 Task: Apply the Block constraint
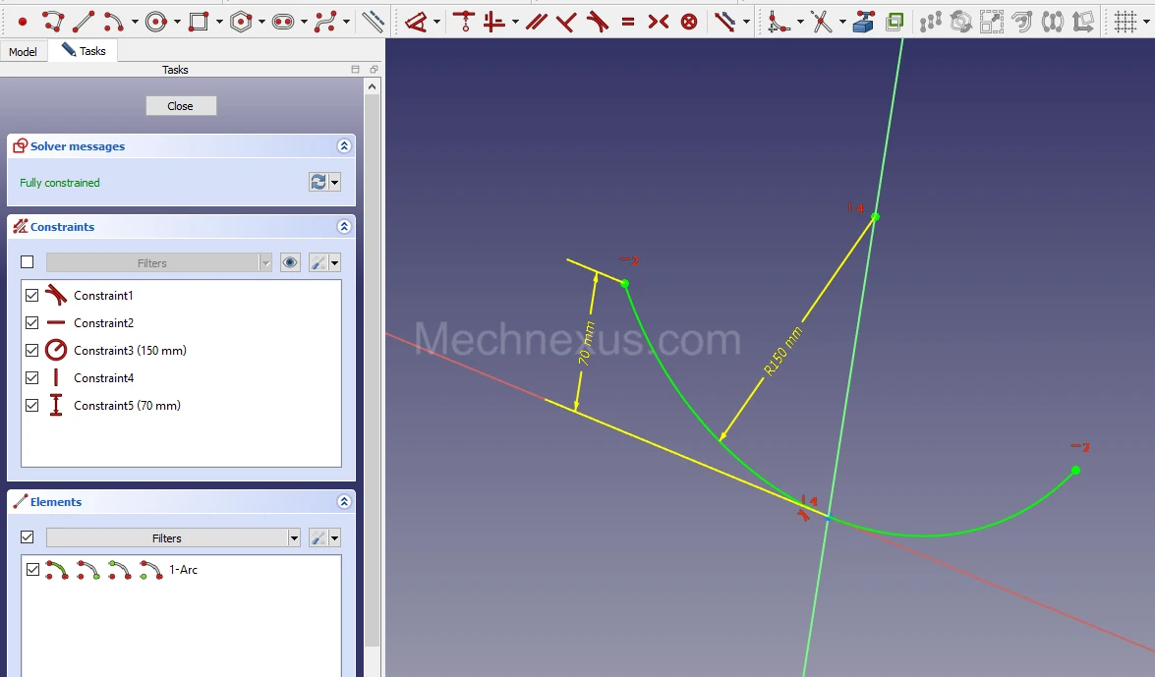[689, 22]
